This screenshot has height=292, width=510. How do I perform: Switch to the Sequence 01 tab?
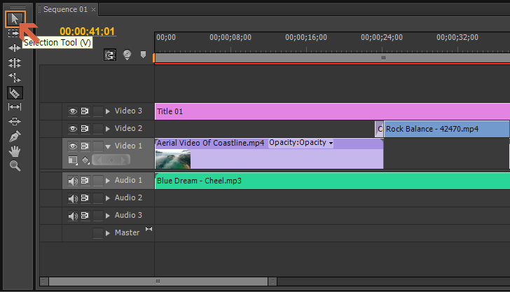(65, 9)
